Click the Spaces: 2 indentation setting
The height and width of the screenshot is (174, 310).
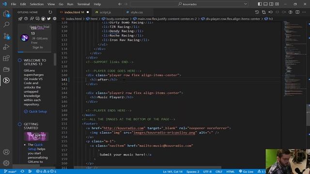[x=193, y=172]
